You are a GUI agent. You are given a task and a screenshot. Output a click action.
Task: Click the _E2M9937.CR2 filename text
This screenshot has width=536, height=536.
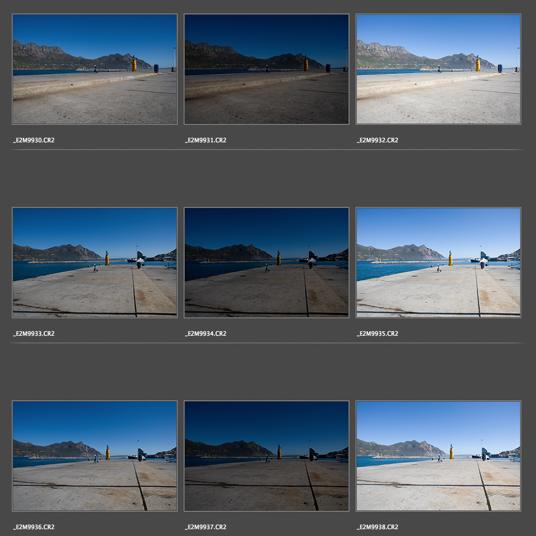coord(206,527)
